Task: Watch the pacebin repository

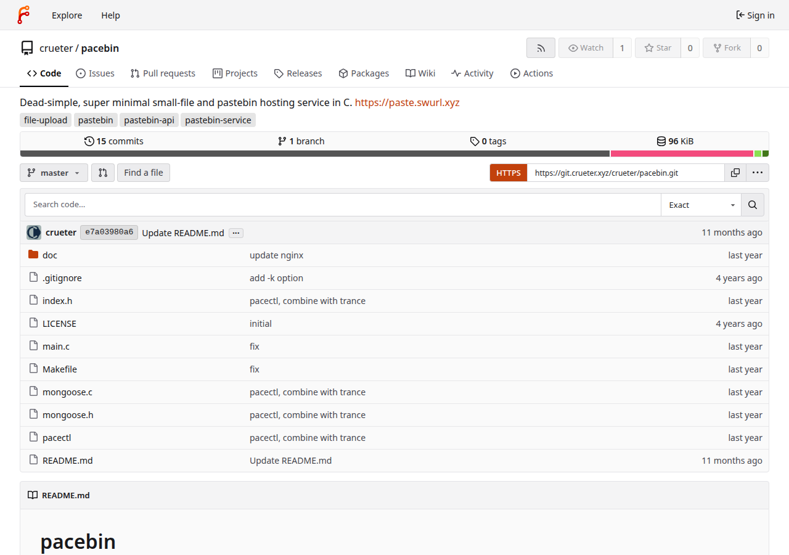Action: (x=586, y=48)
